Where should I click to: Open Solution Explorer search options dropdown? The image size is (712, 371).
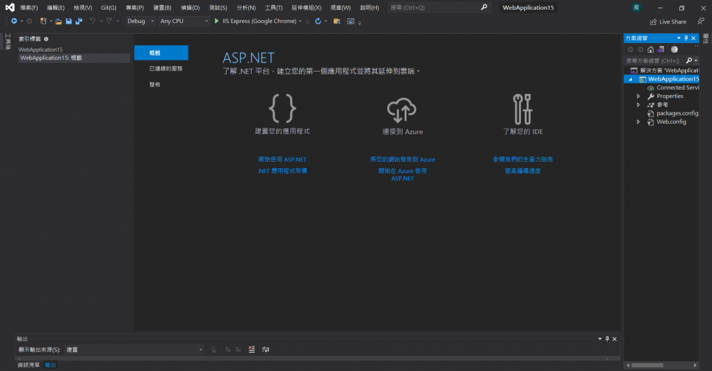click(x=695, y=60)
